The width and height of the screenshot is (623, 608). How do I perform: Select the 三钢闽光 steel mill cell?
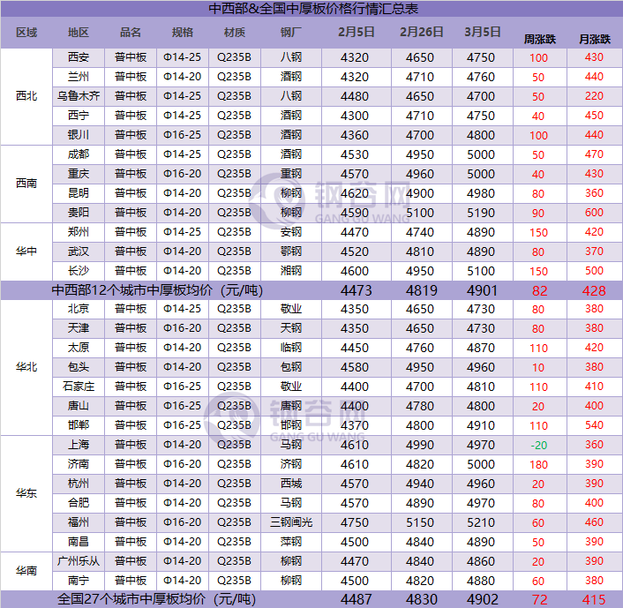click(x=290, y=522)
